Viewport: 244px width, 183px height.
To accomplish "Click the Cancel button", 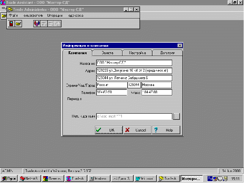I will [137, 130].
